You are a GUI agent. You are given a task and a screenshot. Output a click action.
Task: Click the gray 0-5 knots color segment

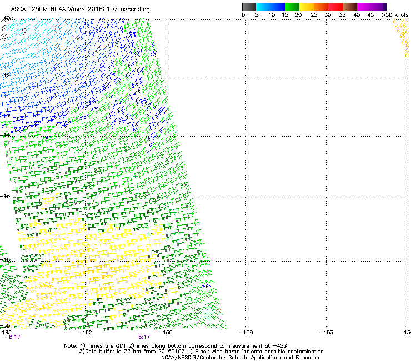[x=249, y=7]
